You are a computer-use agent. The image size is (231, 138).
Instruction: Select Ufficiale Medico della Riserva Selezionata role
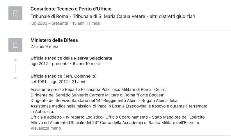pyautogui.click(x=71, y=58)
